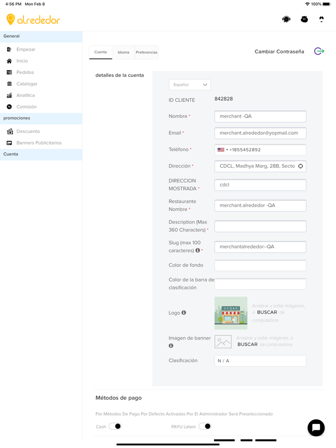Click the Description input field
This screenshot has height=448, width=336.
pos(260,226)
